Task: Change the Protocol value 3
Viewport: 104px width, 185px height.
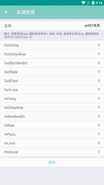Action: pos(99,152)
